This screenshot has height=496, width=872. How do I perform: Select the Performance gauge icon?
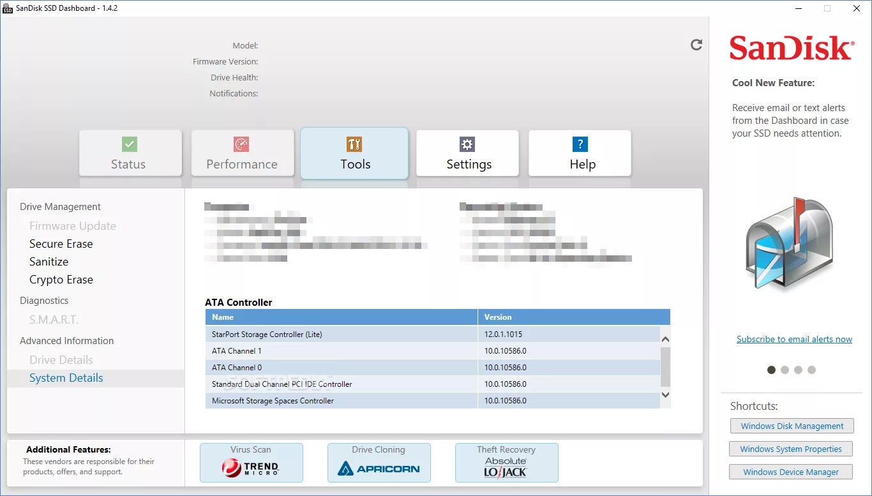(243, 145)
